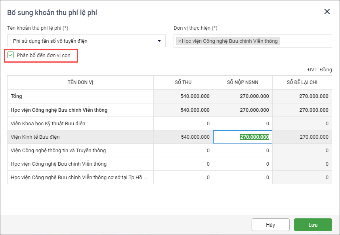Image resolution: width=340 pixels, height=235 pixels.
Task: Edit Số nộp NSNN for Viện Khoa học Kỹ thuật
Action: coord(243,124)
